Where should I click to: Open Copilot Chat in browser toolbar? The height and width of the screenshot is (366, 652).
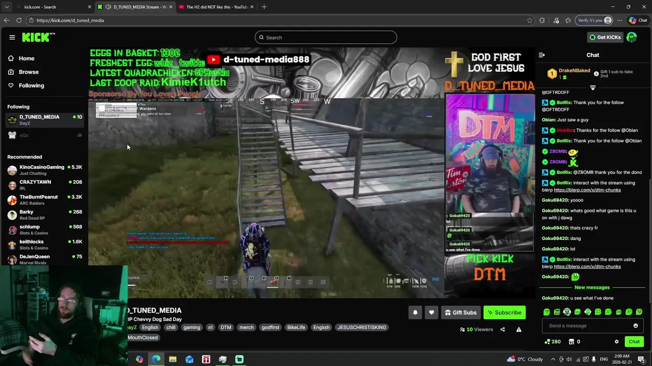click(638, 20)
